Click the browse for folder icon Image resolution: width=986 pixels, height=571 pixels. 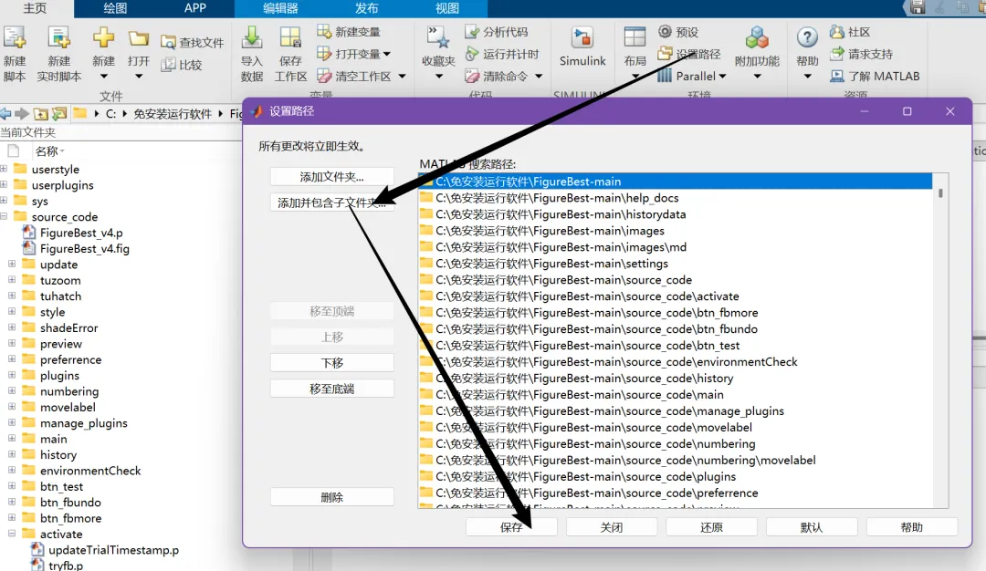click(59, 114)
